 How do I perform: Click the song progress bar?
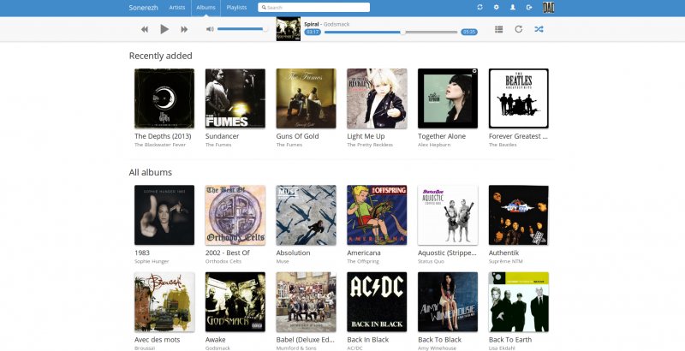pos(390,32)
